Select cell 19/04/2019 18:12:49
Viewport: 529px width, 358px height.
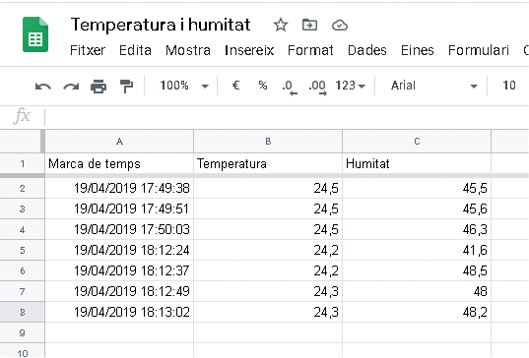point(119,292)
